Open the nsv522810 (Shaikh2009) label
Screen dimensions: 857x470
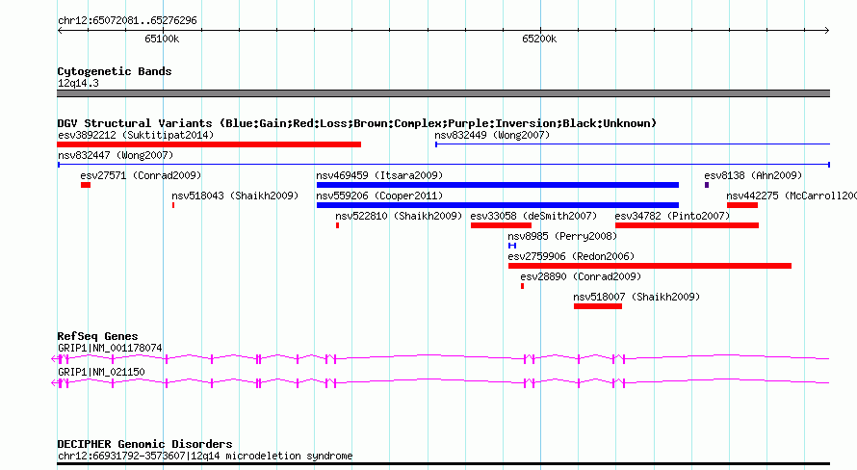point(399,216)
